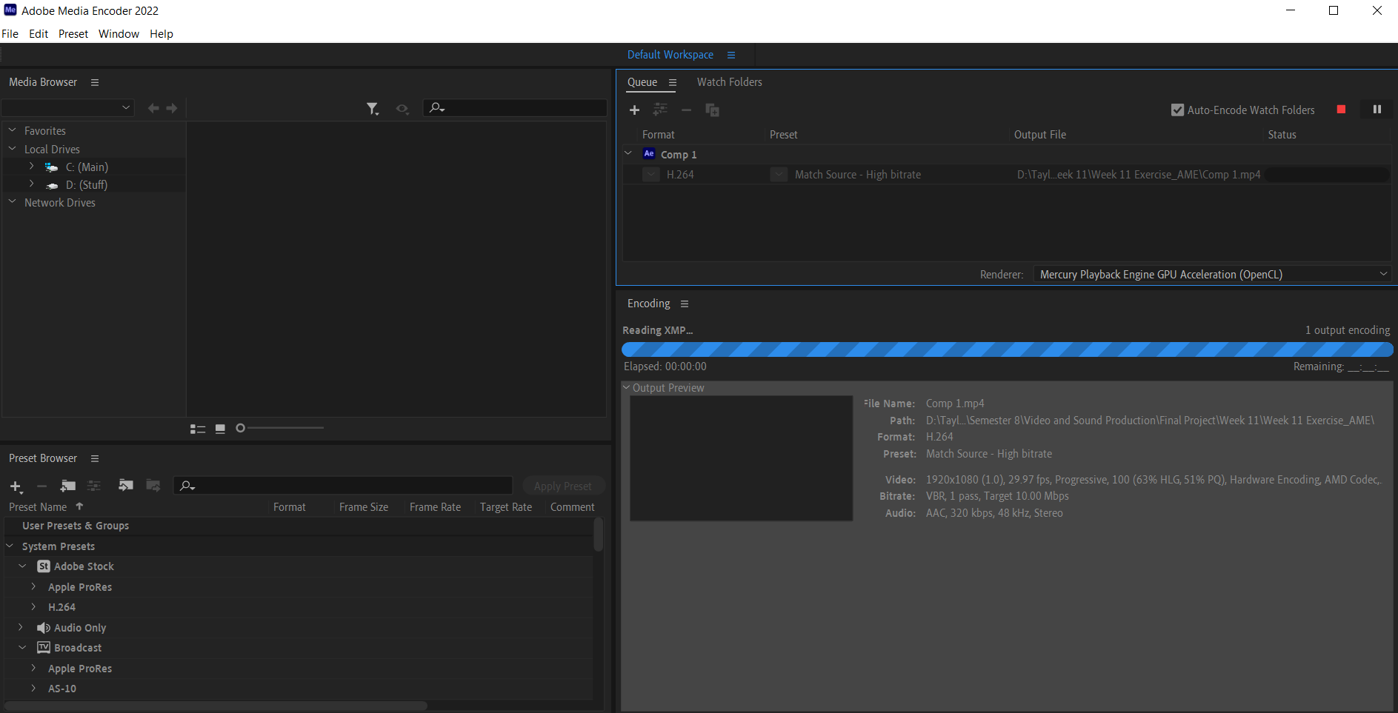
Task: Click the Add Output icon in Queue toolbar
Action: 660,110
